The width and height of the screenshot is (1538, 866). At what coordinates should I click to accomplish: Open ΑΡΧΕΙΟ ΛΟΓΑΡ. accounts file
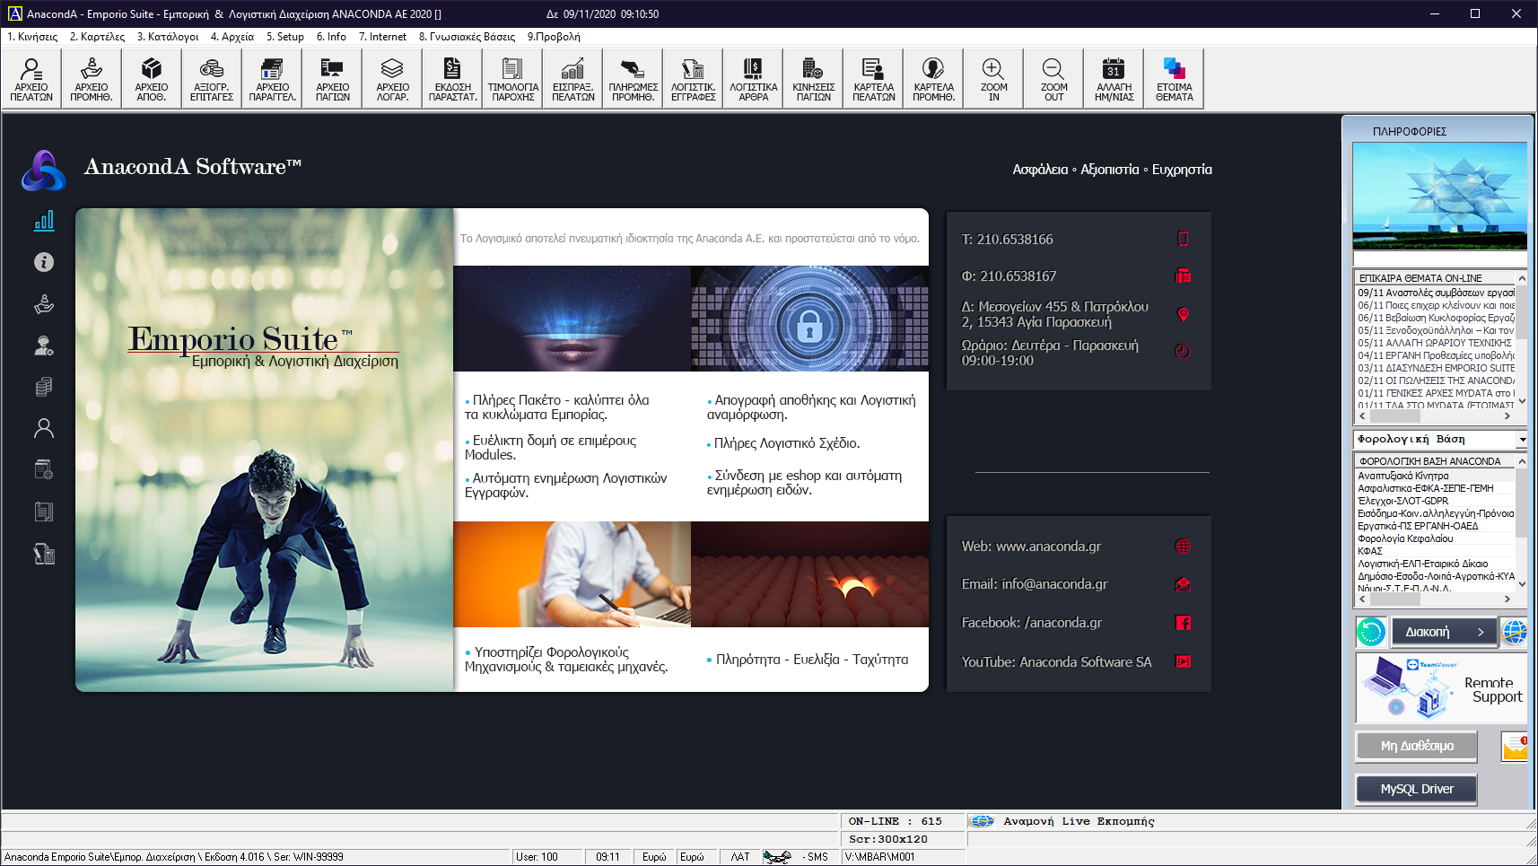392,79
